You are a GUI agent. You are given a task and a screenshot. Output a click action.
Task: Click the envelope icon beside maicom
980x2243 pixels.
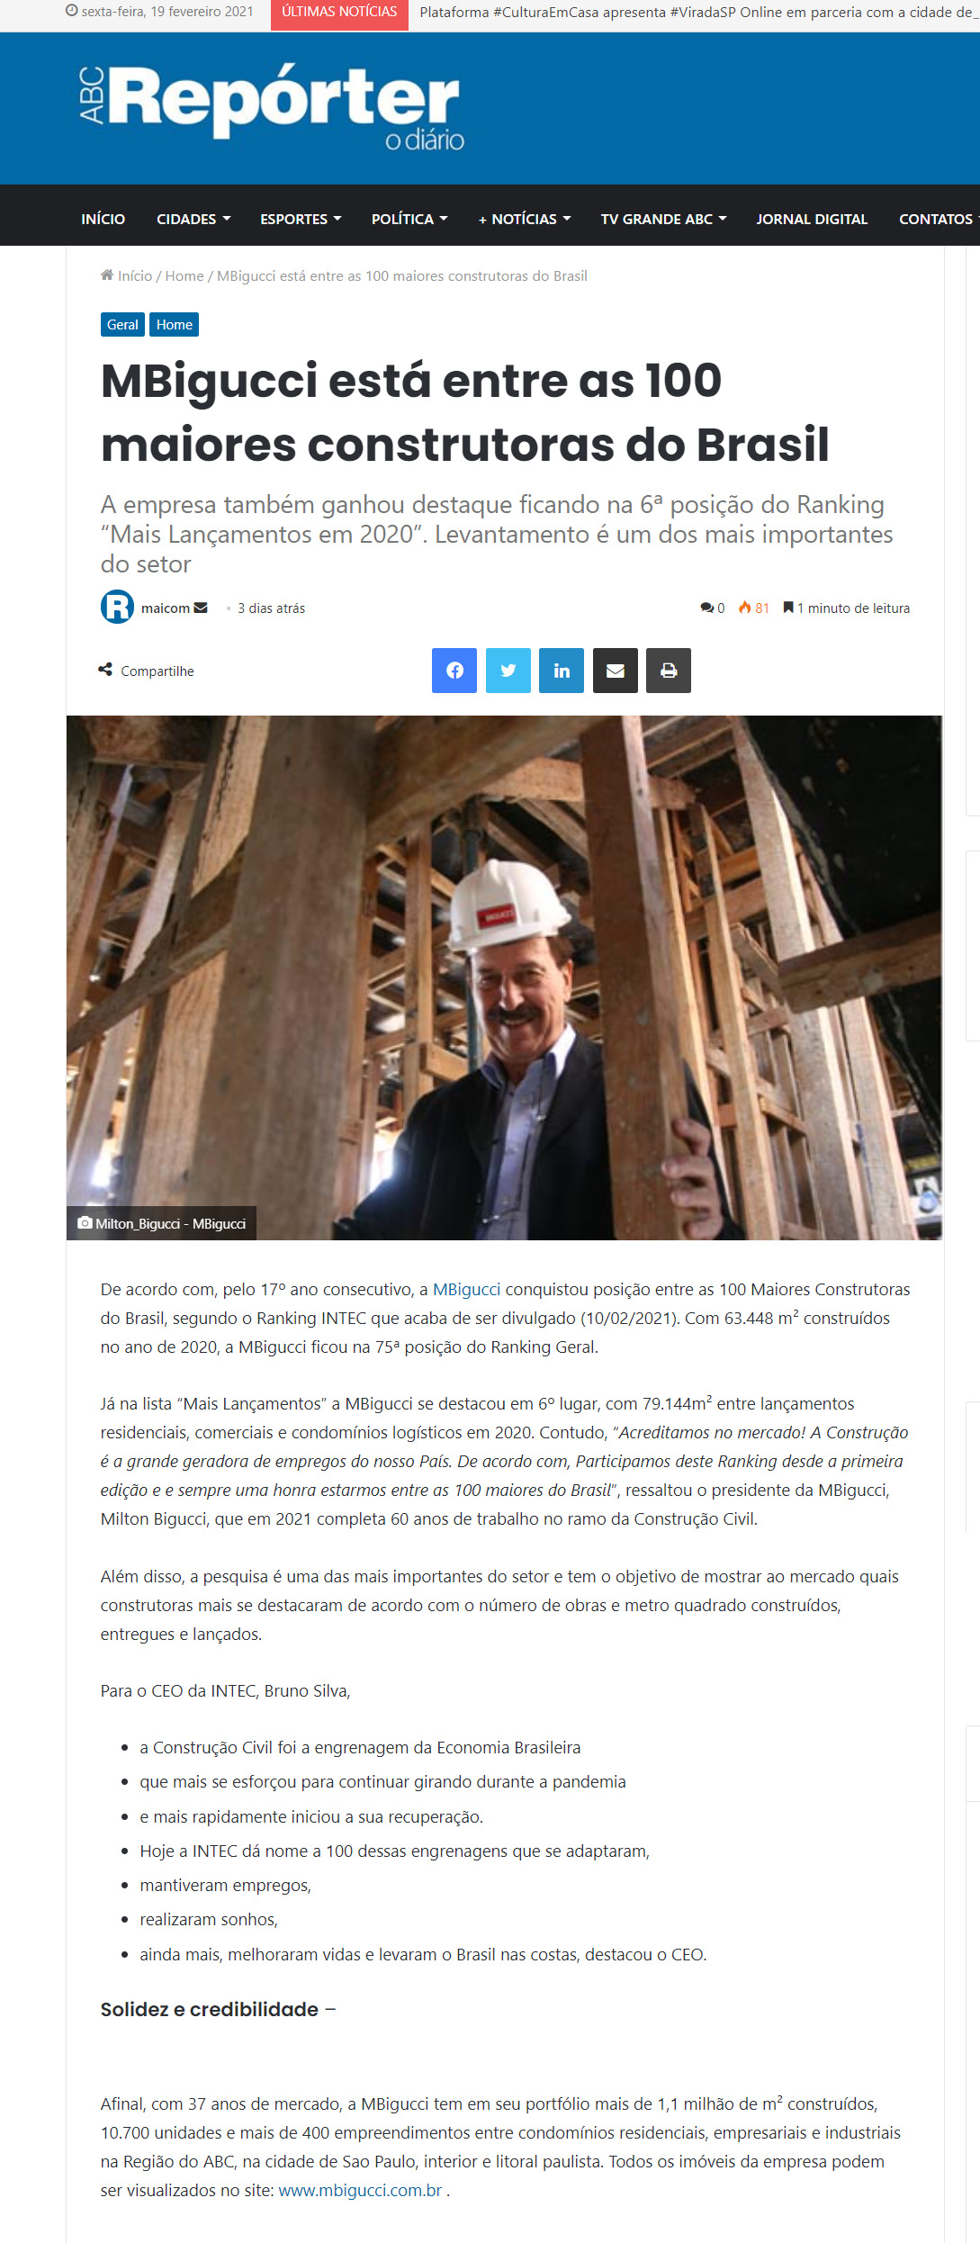click(x=201, y=608)
